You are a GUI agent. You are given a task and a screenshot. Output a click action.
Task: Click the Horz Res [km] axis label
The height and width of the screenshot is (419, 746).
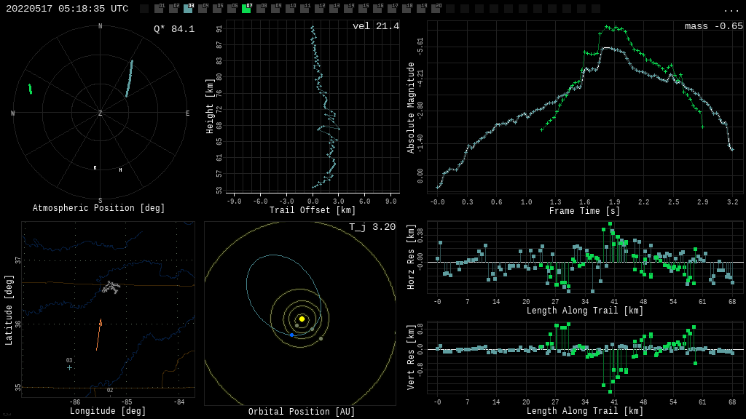pyautogui.click(x=411, y=257)
